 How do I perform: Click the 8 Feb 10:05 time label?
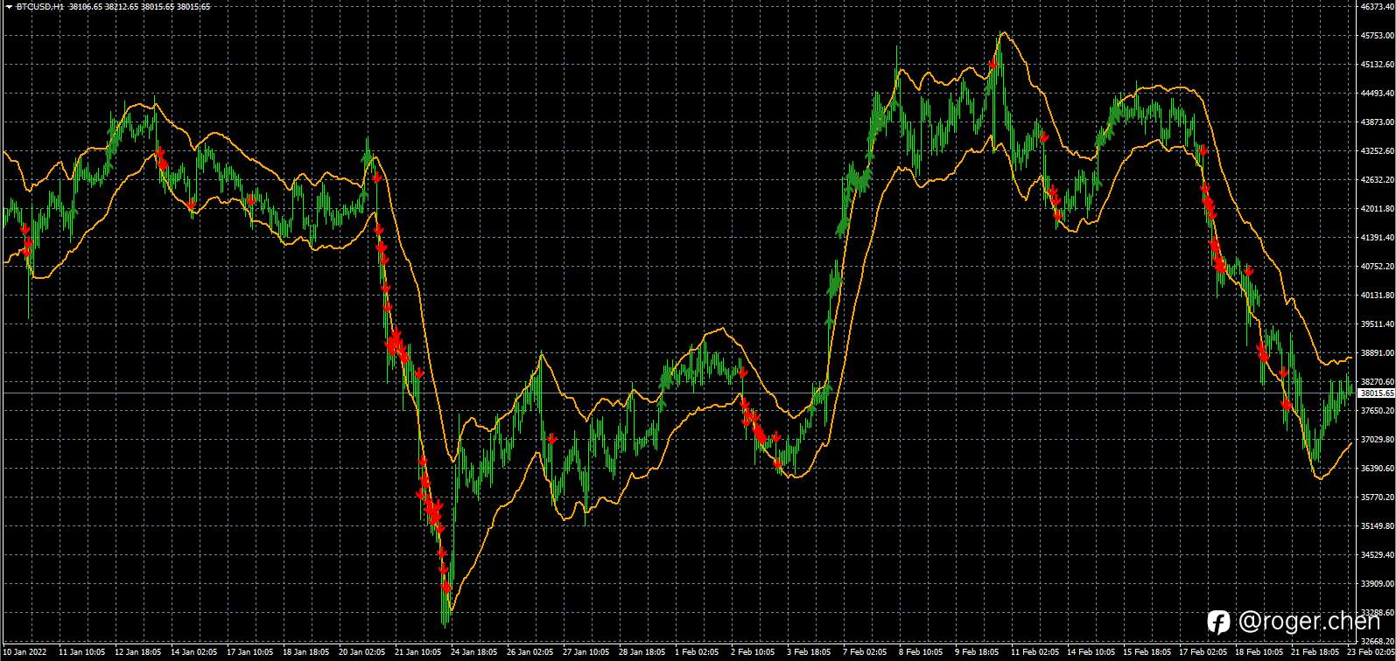click(922, 651)
